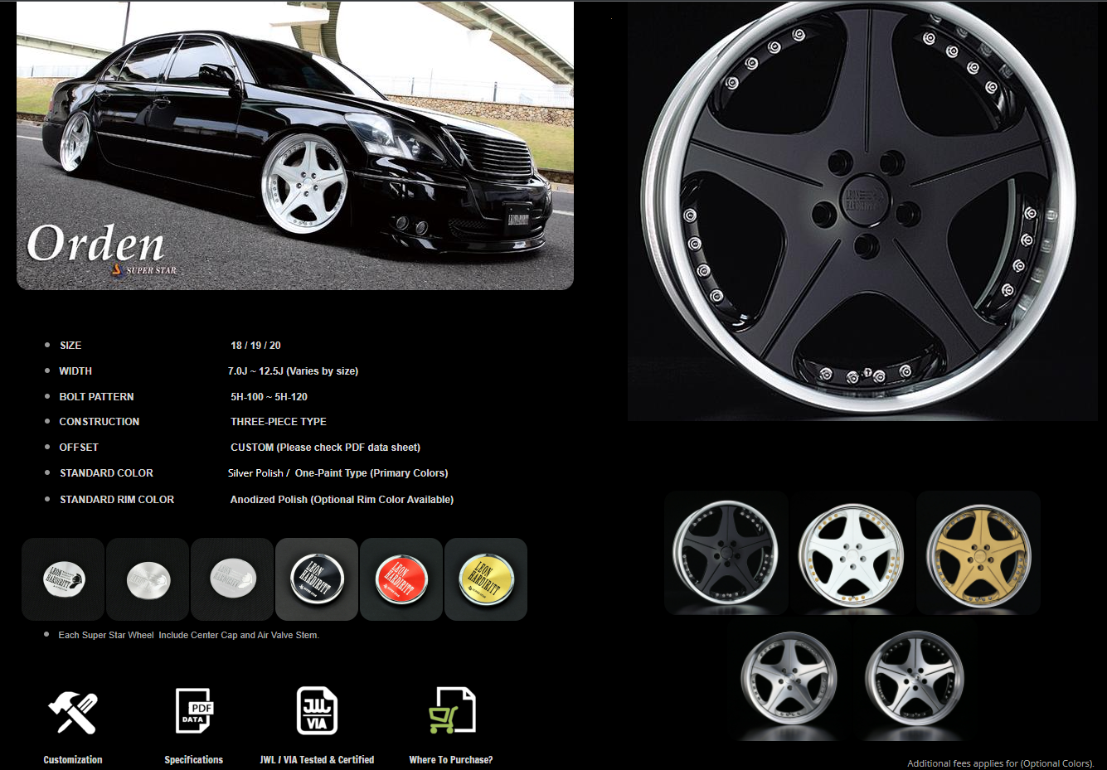The image size is (1107, 770).
Task: Click the THREE-PIECE TYPE value
Action: 279,422
